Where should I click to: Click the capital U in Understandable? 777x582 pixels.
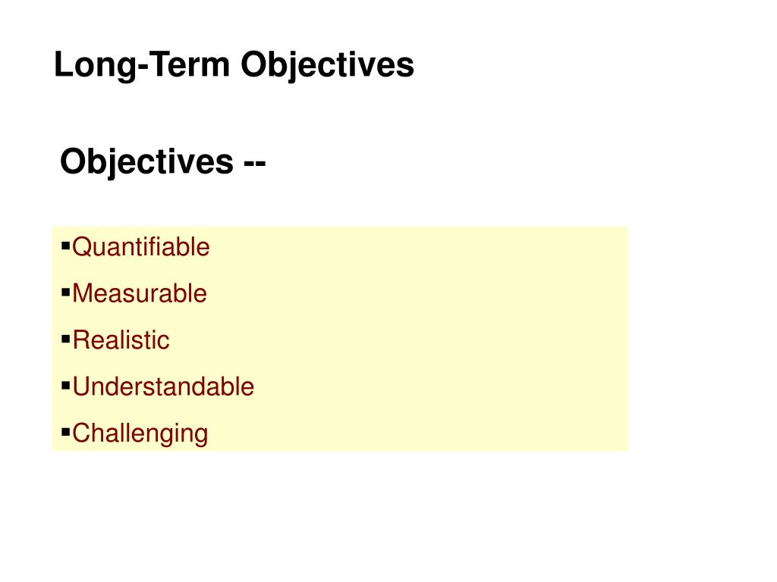[x=81, y=386]
